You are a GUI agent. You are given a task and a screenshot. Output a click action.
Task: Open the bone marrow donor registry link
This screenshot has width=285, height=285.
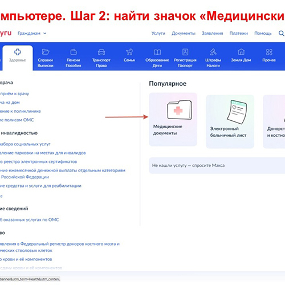point(60,247)
